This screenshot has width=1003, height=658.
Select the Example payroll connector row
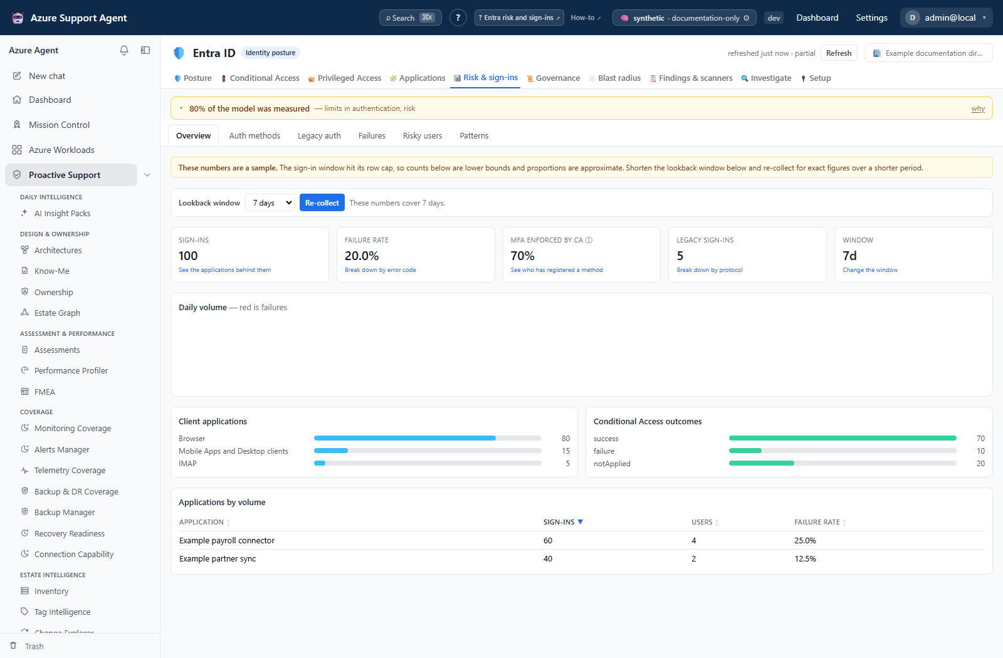581,540
